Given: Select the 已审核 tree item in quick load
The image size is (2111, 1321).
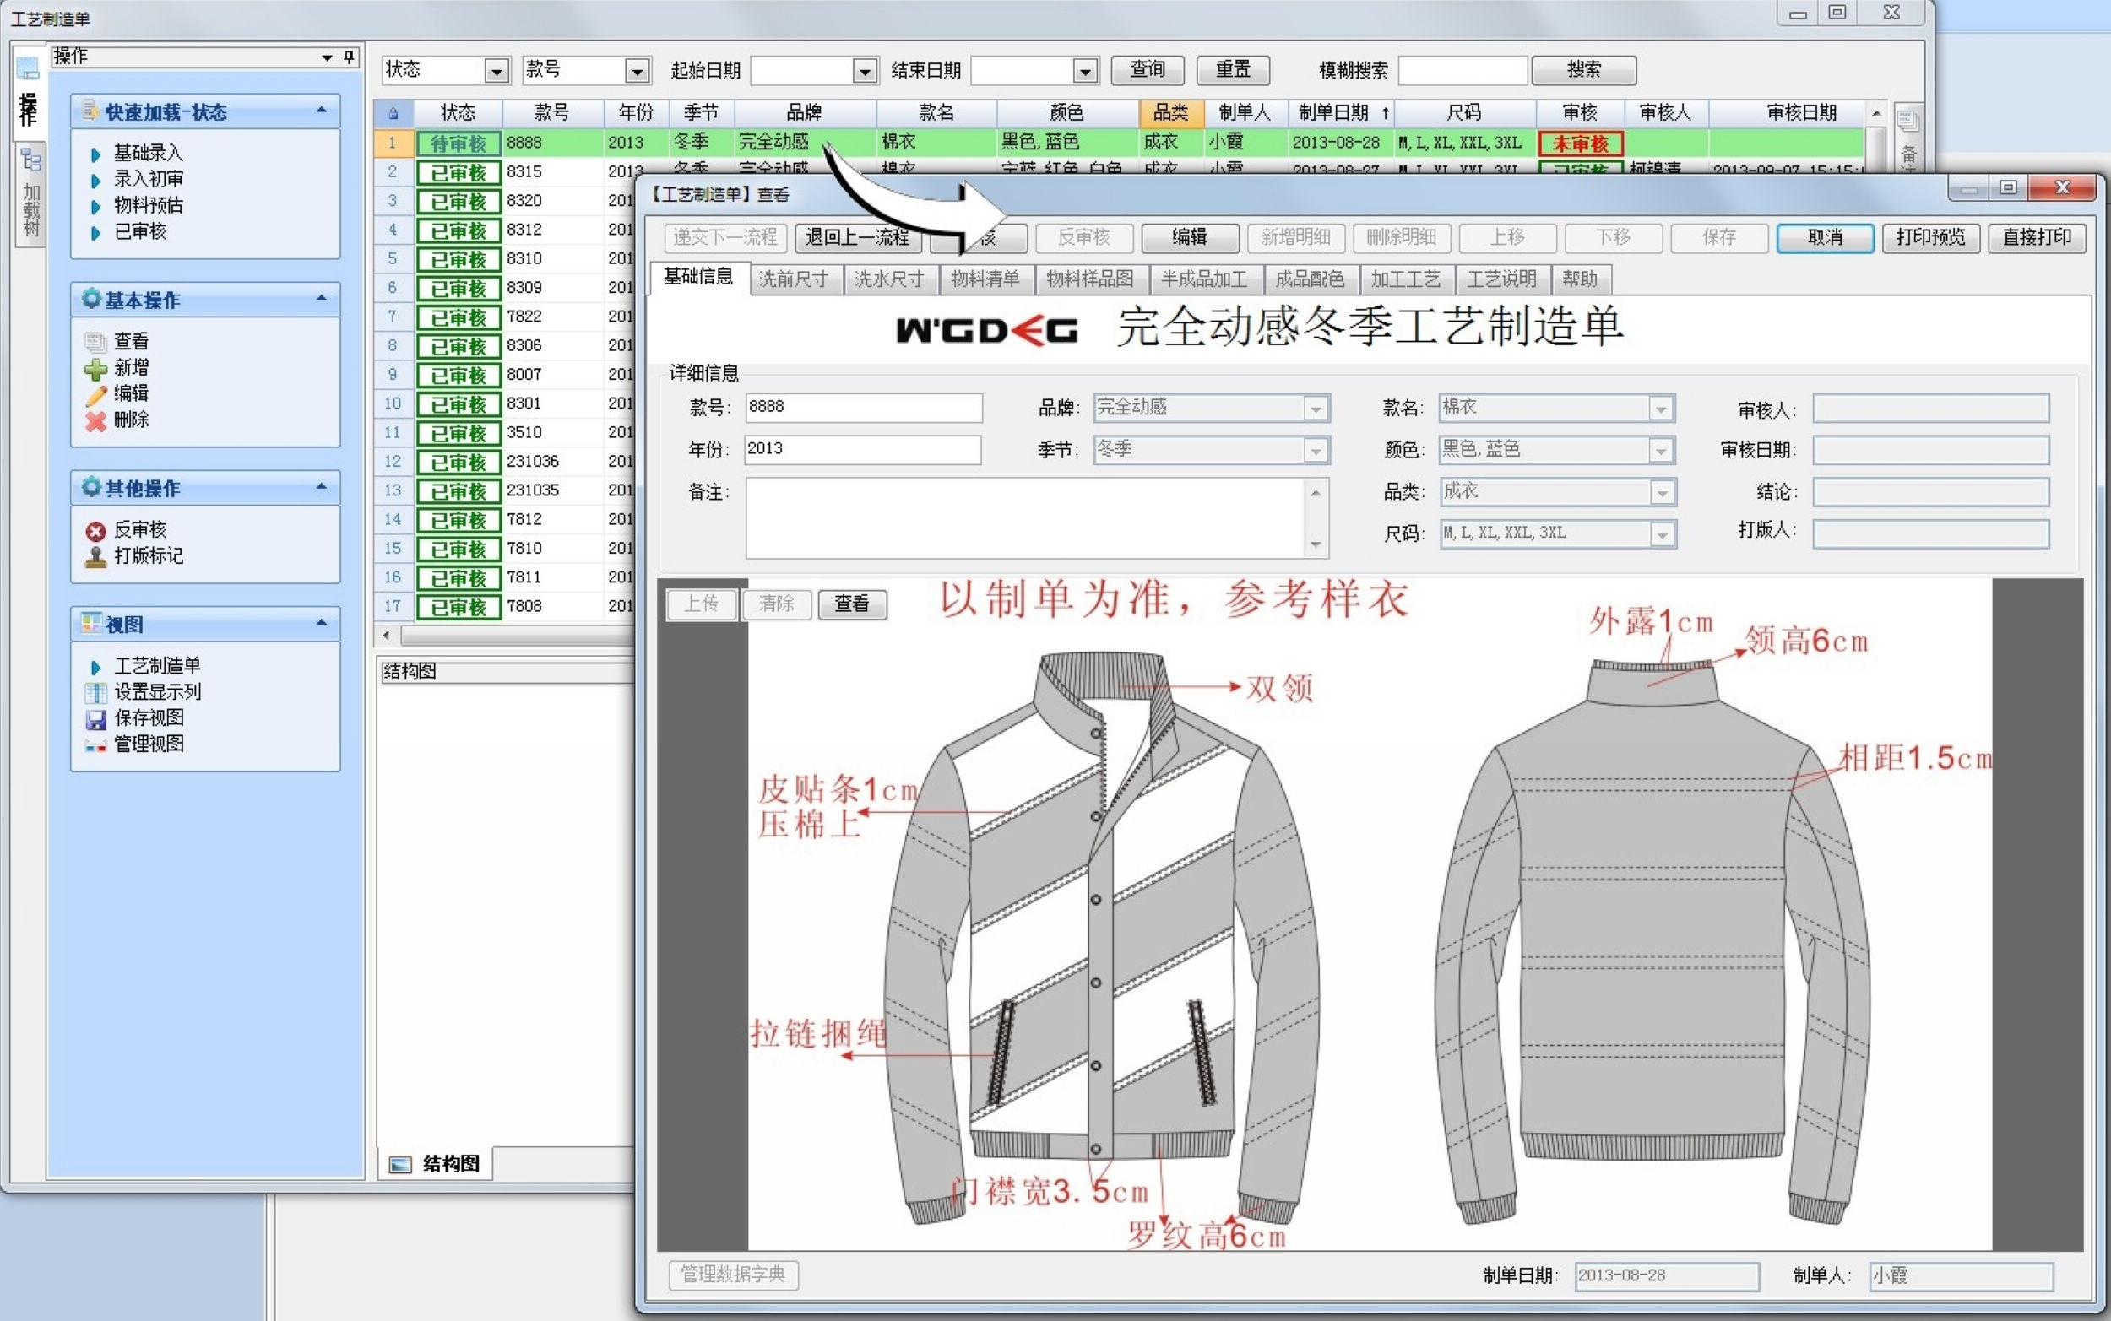Looking at the screenshot, I should click(140, 231).
